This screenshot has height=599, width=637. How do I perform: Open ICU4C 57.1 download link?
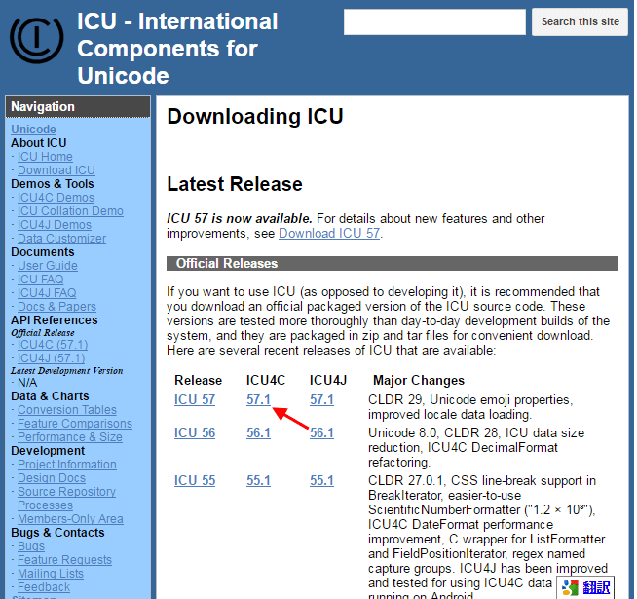tap(258, 400)
